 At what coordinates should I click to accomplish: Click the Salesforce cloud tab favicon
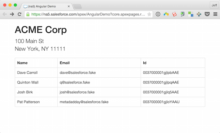(25, 7)
